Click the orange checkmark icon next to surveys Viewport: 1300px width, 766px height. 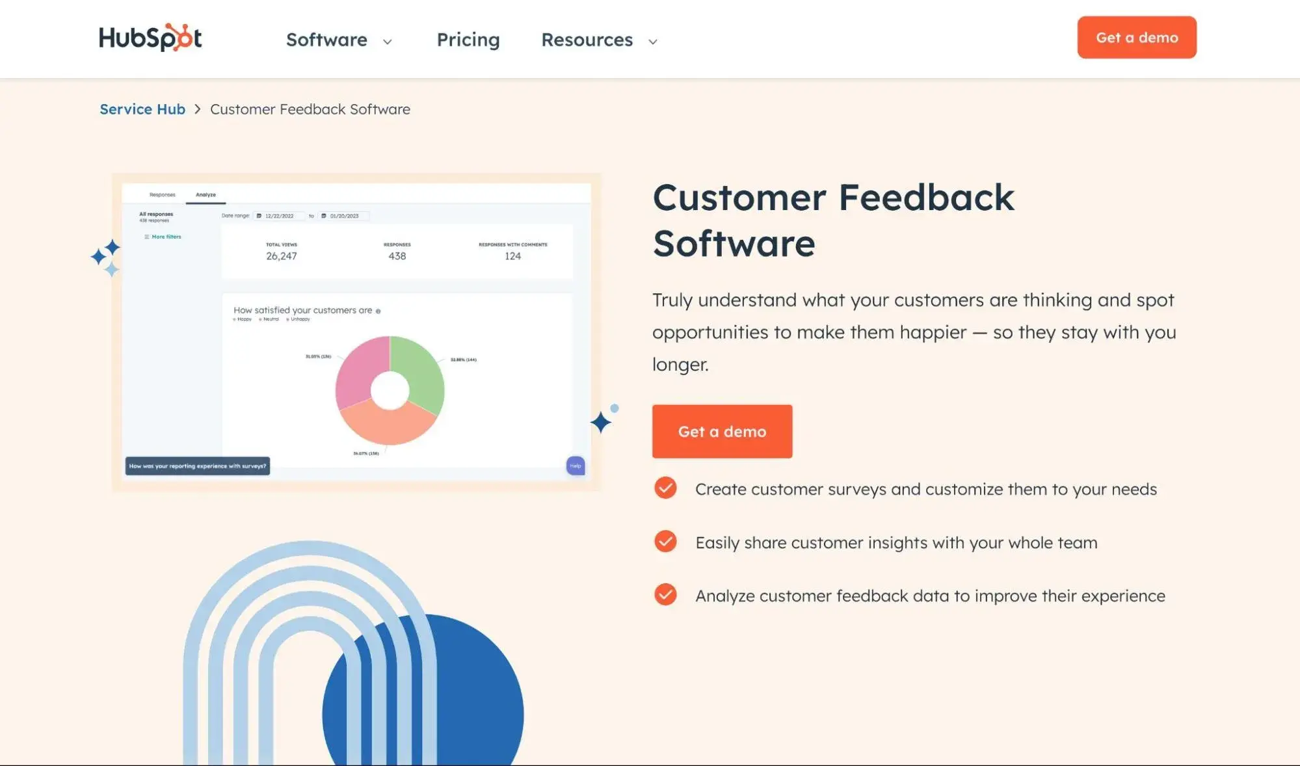tap(665, 488)
